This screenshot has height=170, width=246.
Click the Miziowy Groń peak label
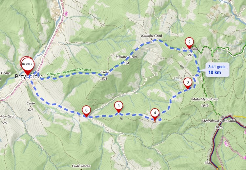[x=126, y=57]
